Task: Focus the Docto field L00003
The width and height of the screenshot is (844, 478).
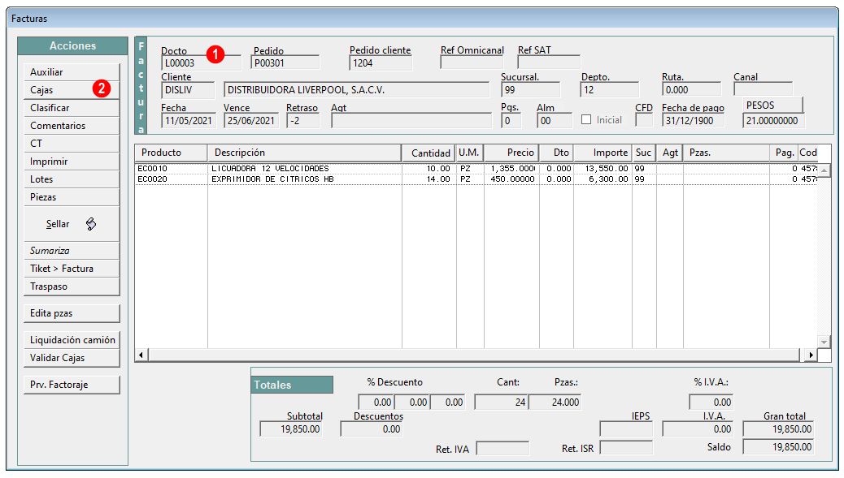Action: click(202, 62)
